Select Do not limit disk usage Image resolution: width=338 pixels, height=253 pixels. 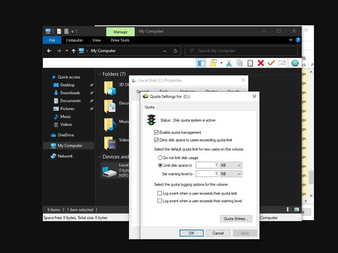coord(160,158)
